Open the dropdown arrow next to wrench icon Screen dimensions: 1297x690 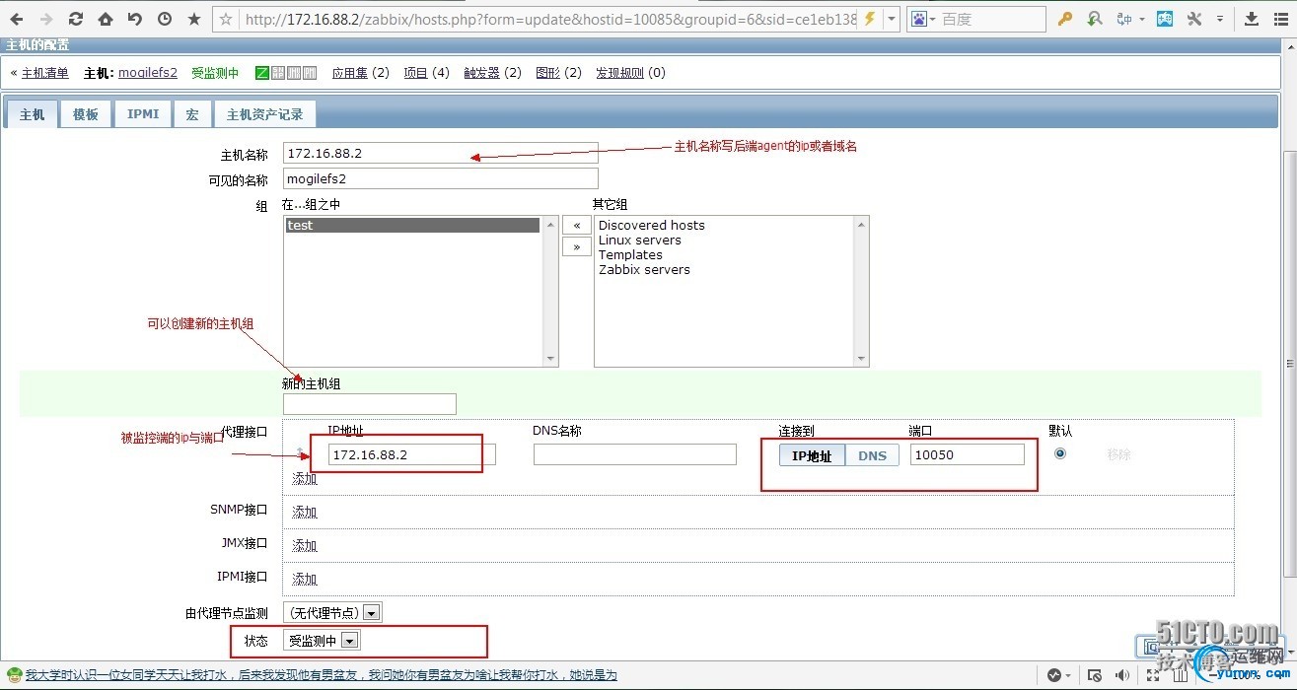(x=1221, y=19)
